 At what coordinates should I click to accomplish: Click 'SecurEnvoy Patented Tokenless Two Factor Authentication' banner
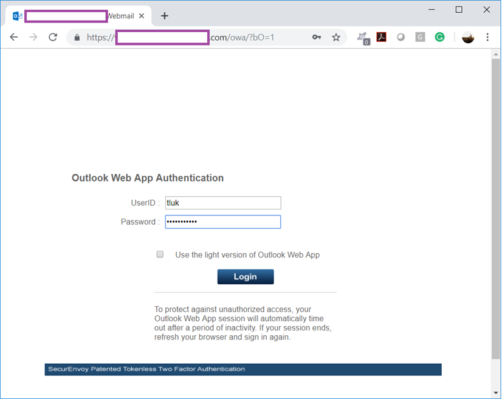pos(243,369)
